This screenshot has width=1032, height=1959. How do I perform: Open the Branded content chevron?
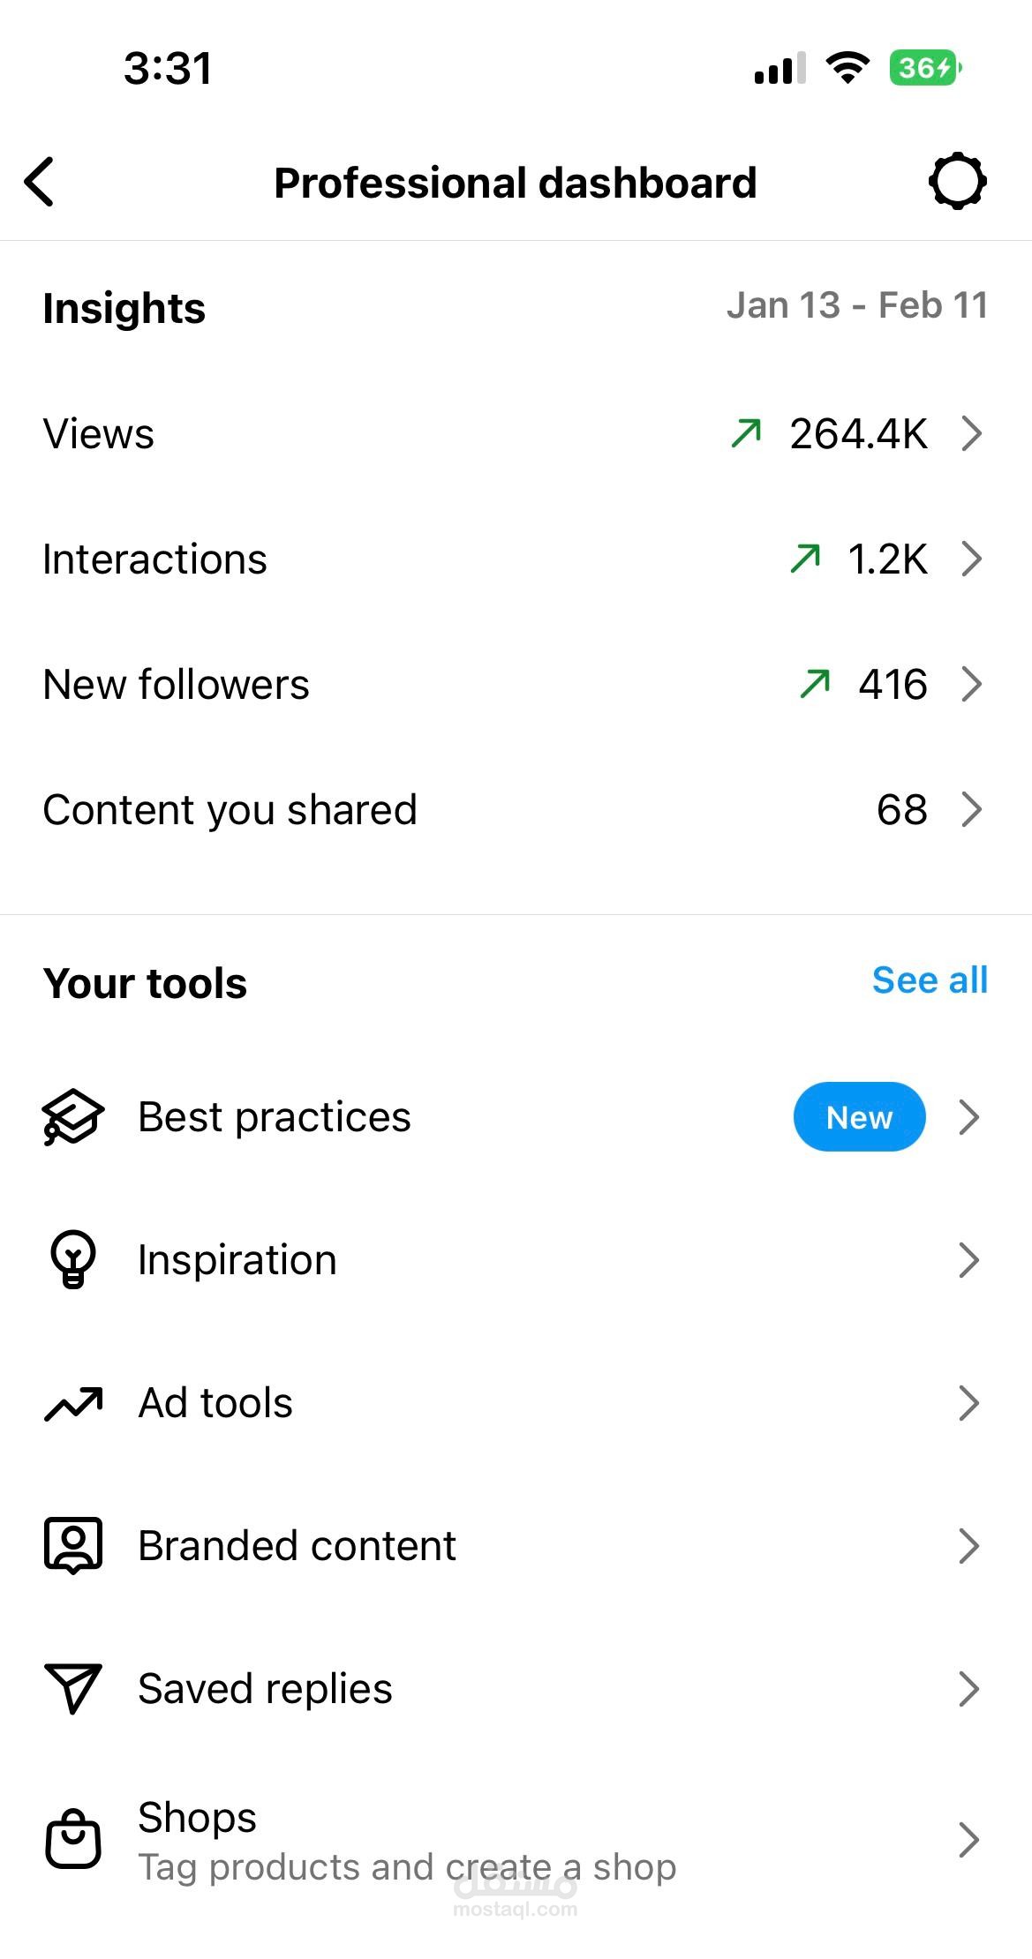click(969, 1545)
